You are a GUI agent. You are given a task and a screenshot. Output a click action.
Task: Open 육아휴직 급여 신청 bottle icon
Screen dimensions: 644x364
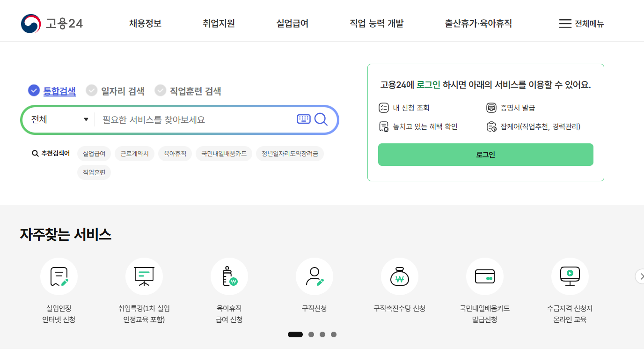[229, 276]
